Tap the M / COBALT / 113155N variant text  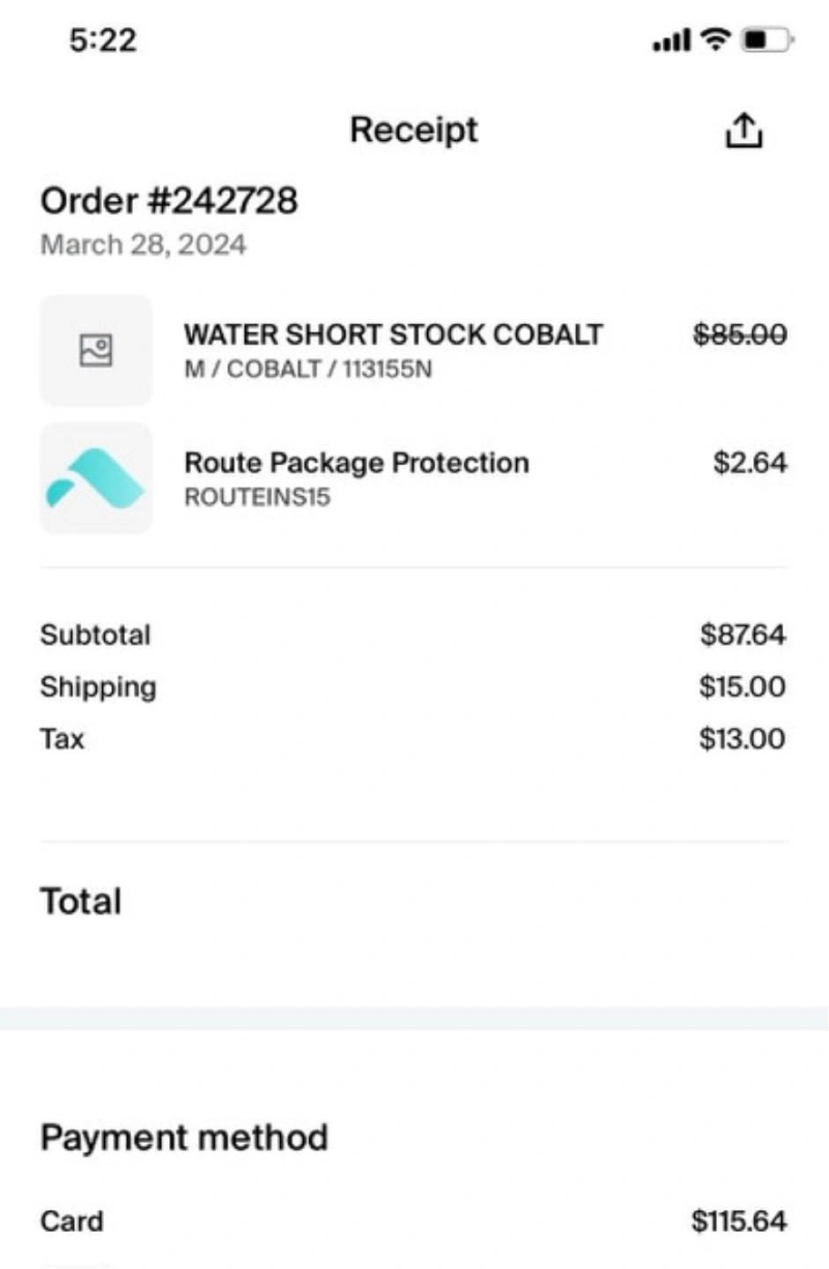point(308,369)
